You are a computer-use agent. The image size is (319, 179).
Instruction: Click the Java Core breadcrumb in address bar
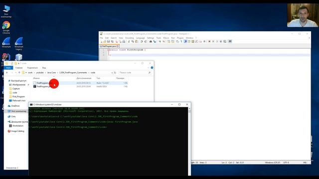pyautogui.click(x=51, y=73)
